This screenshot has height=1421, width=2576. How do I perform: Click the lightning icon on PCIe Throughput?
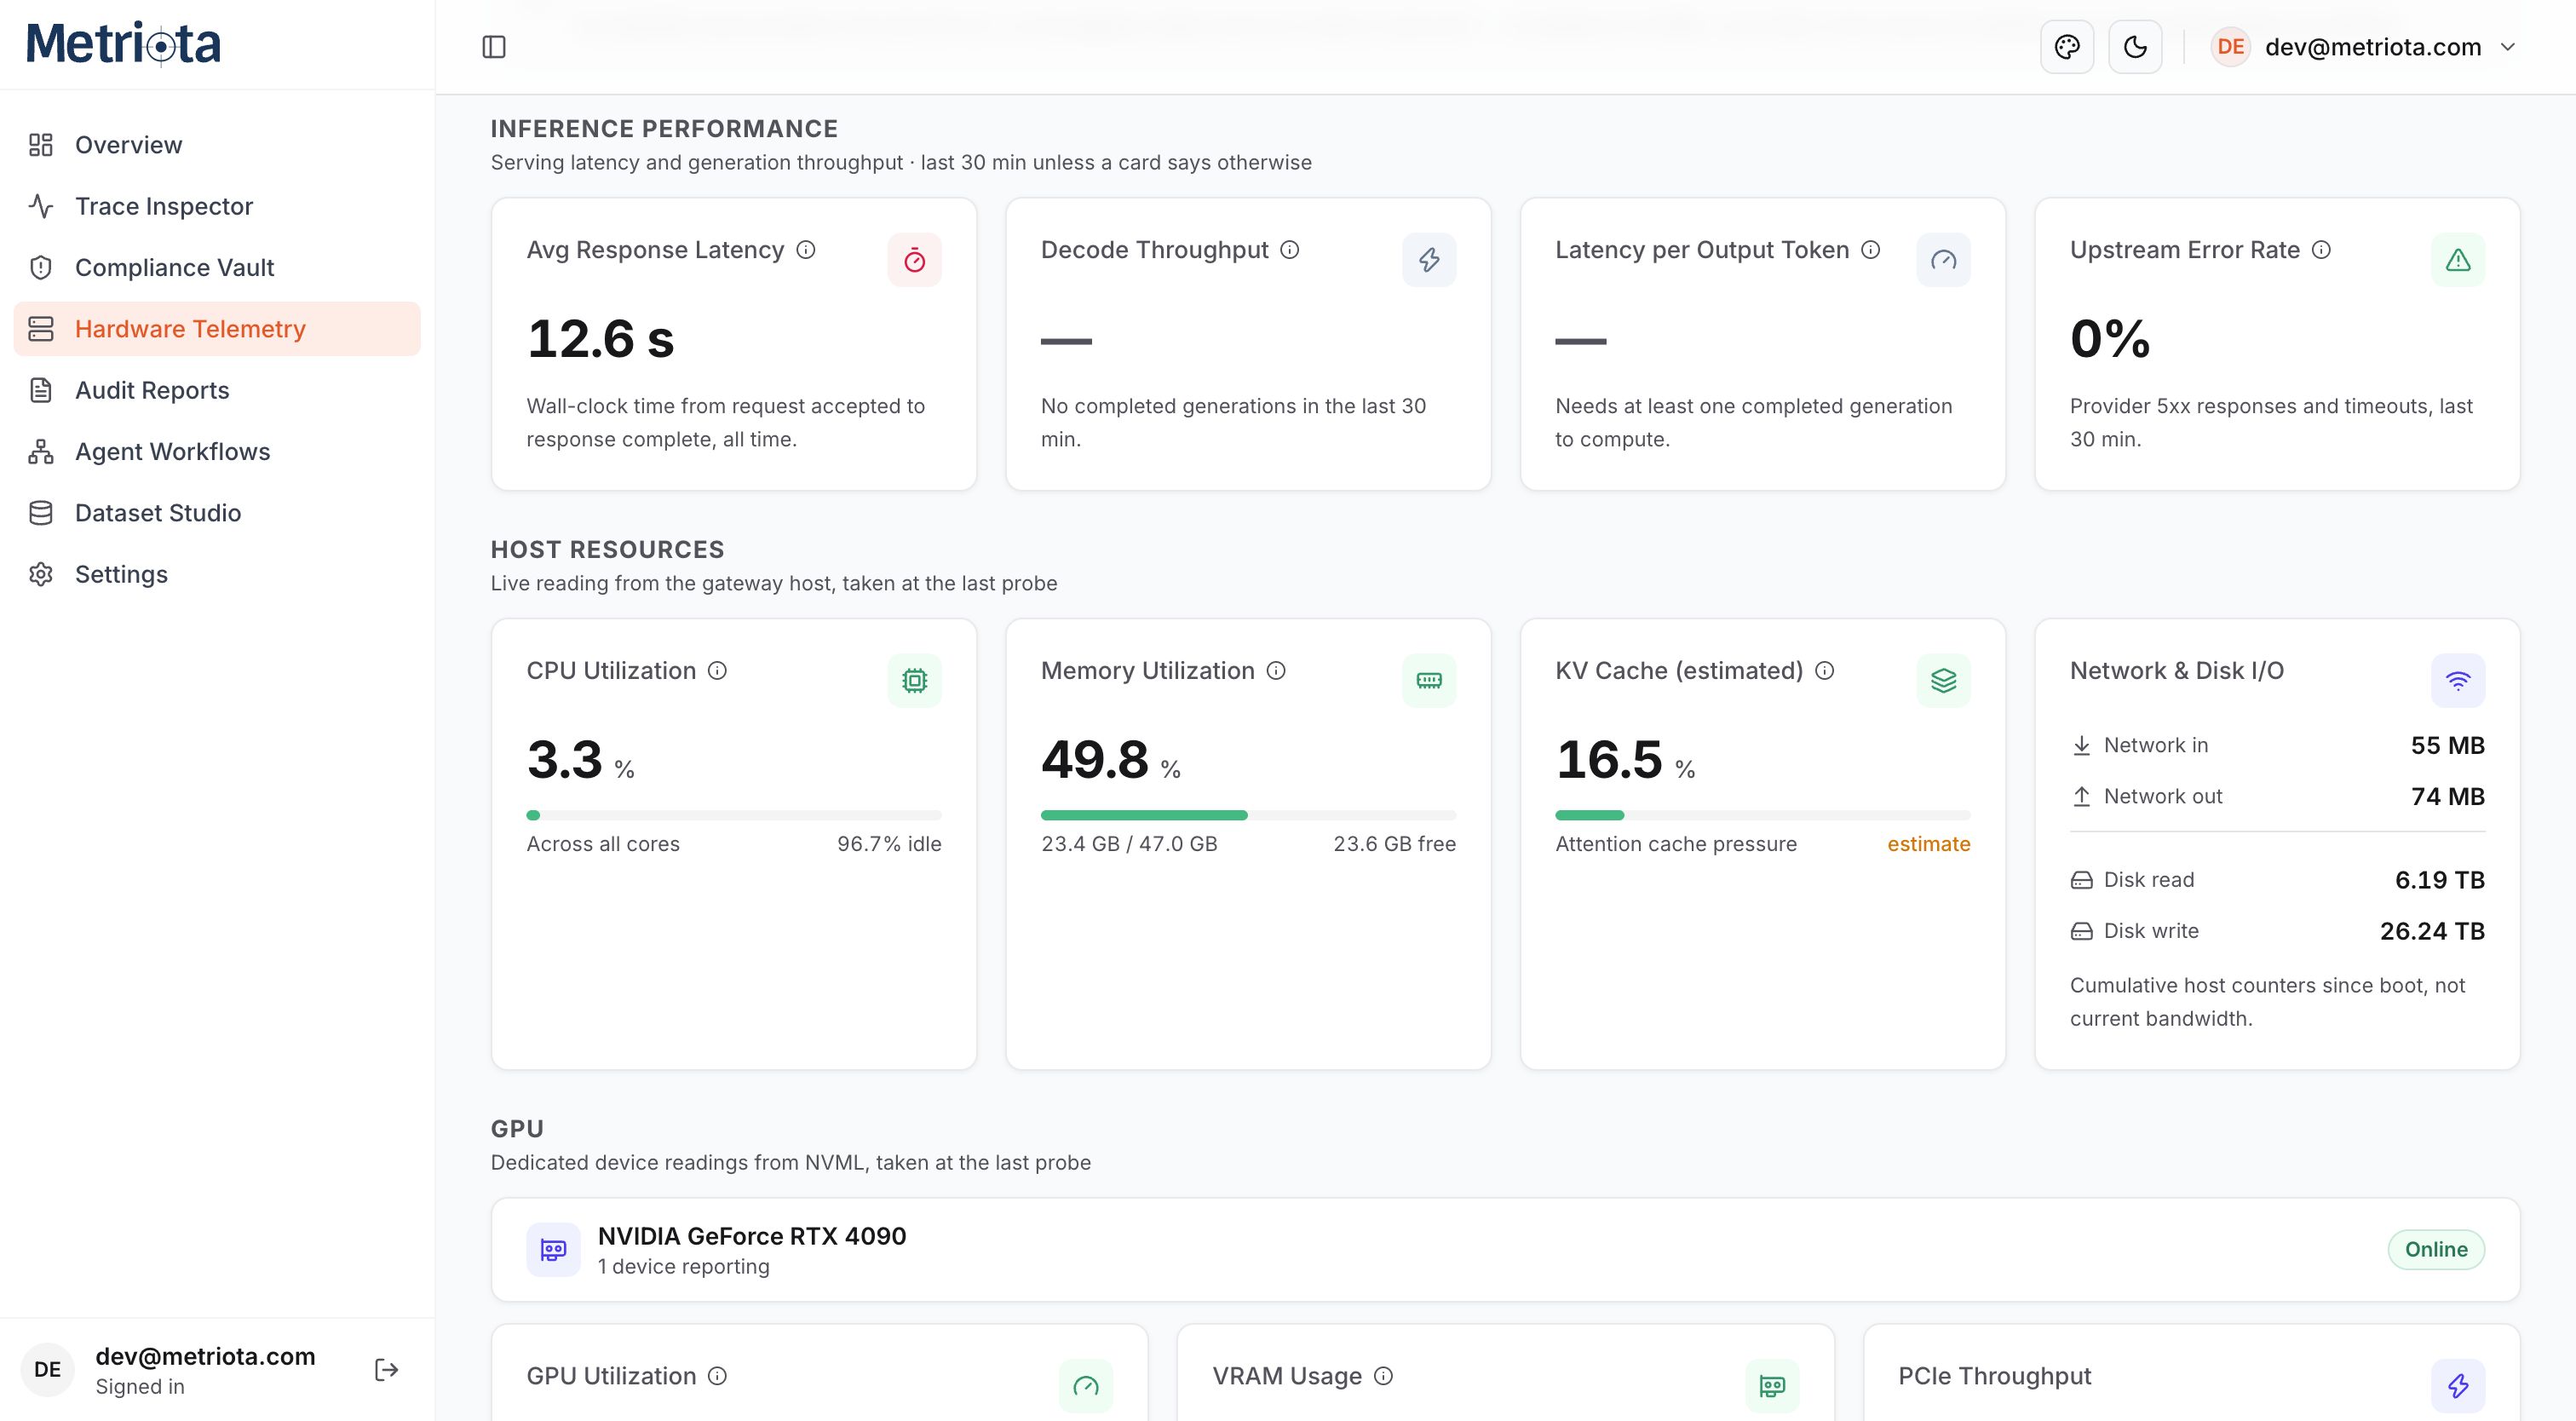point(2458,1386)
